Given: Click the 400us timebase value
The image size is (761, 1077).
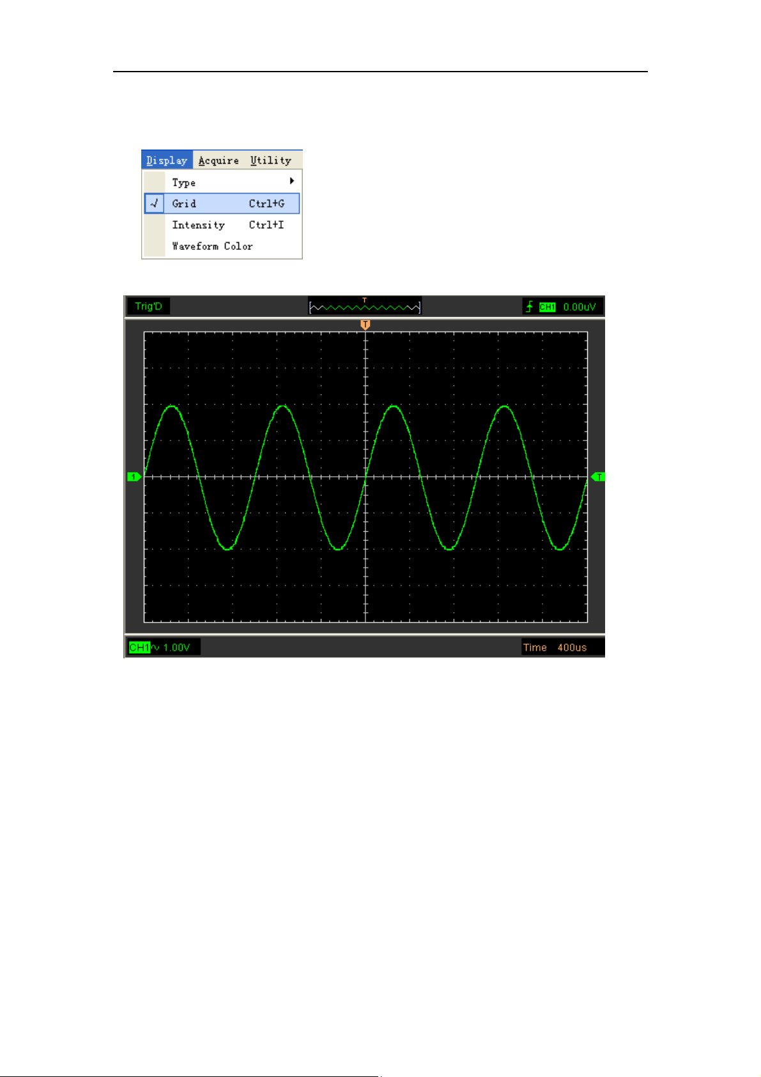Looking at the screenshot, I should (x=572, y=647).
